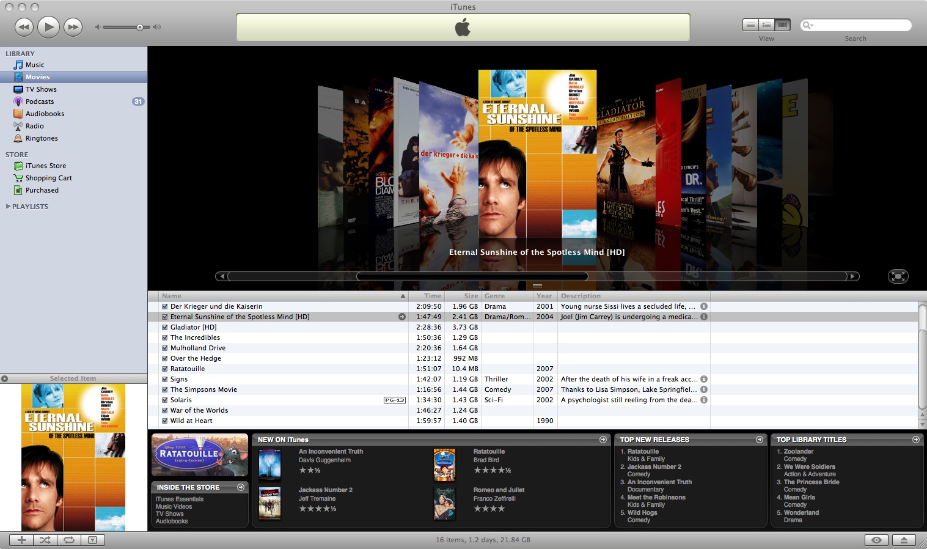This screenshot has width=927, height=549.
Task: Select the Radio source in Library
Action: [35, 126]
